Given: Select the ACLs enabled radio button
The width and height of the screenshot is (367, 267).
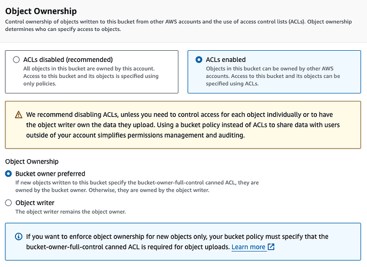Looking at the screenshot, I should pyautogui.click(x=199, y=60).
